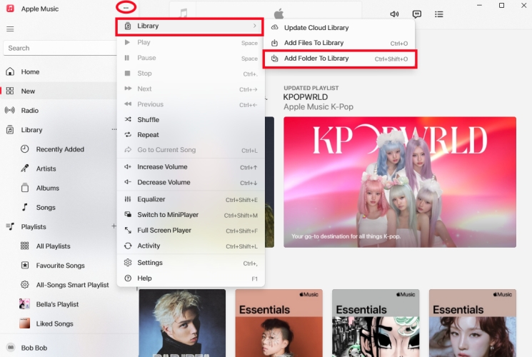Image resolution: width=532 pixels, height=357 pixels.
Task: Open the more options dots beside the sidebar Library
Action: pyautogui.click(x=114, y=129)
